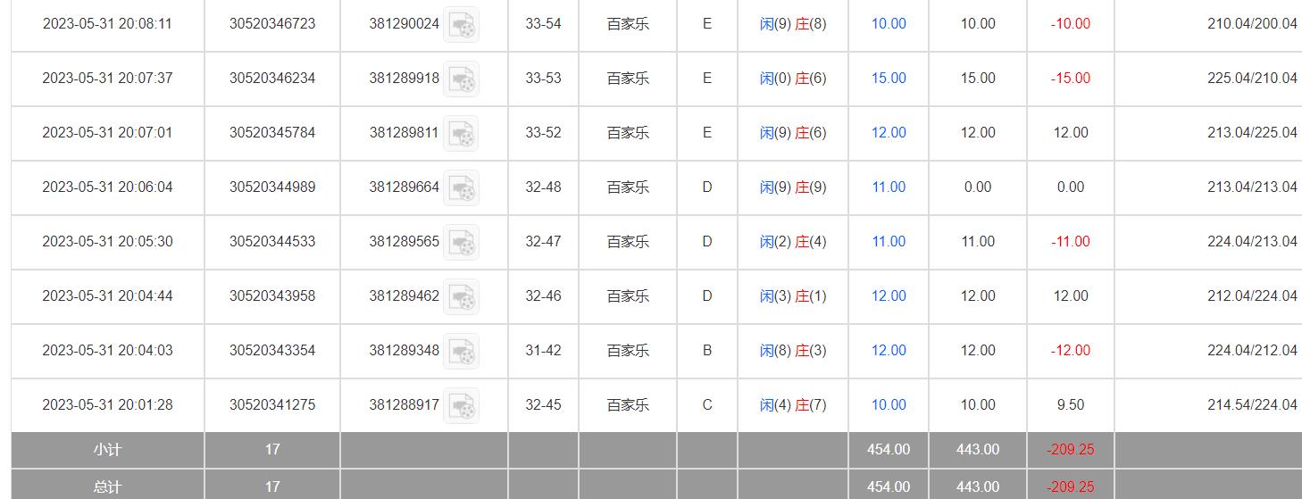1302x499 pixels.
Task: Select win/loss value -15.00
Action: click(1071, 79)
